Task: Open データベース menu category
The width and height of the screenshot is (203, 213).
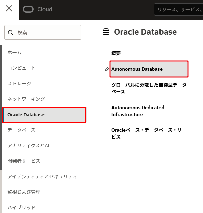Action: (22, 130)
